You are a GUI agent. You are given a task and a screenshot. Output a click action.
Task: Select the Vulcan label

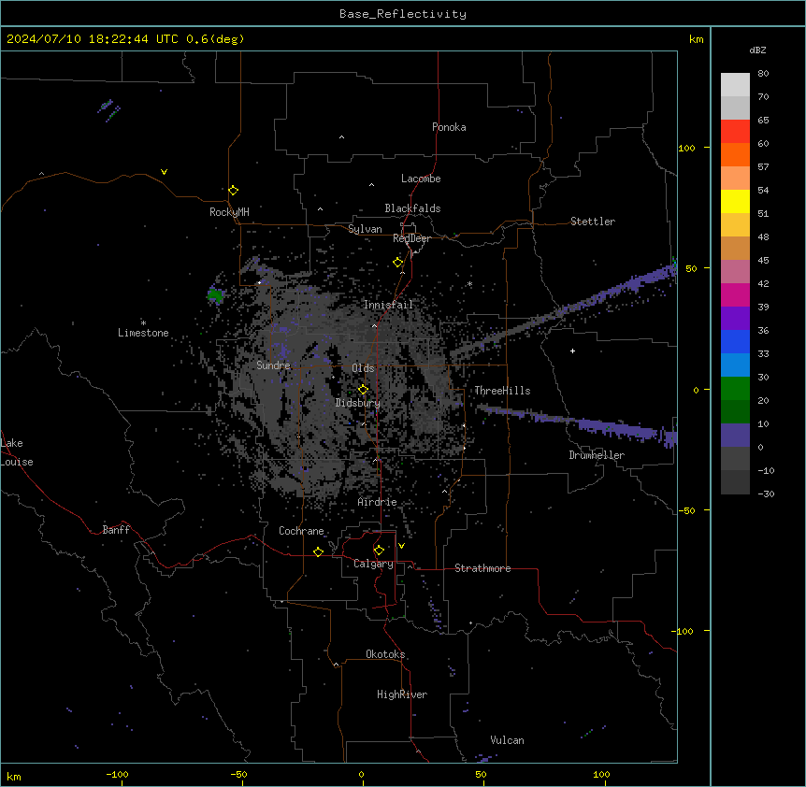(508, 740)
